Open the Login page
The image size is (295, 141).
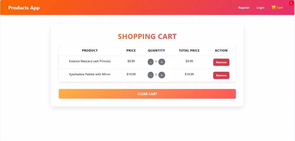click(x=260, y=8)
